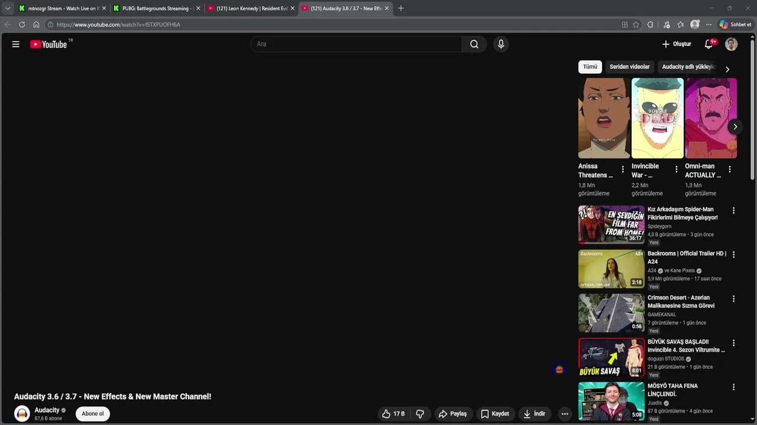The image size is (757, 425).
Task: Open a new browser tab
Action: tap(401, 8)
